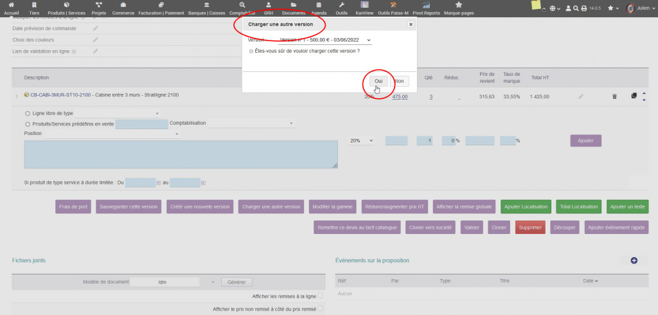The width and height of the screenshot is (658, 315).
Task: Open Facturation | Paiement menu
Action: [161, 8]
